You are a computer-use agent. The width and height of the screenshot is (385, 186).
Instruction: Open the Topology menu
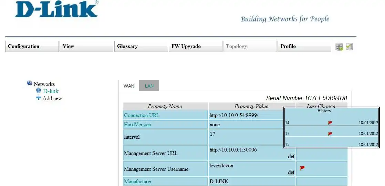pyautogui.click(x=250, y=46)
